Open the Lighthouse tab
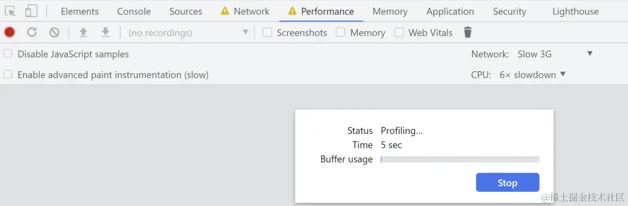Viewport: 628px width, 206px height. pyautogui.click(x=575, y=11)
